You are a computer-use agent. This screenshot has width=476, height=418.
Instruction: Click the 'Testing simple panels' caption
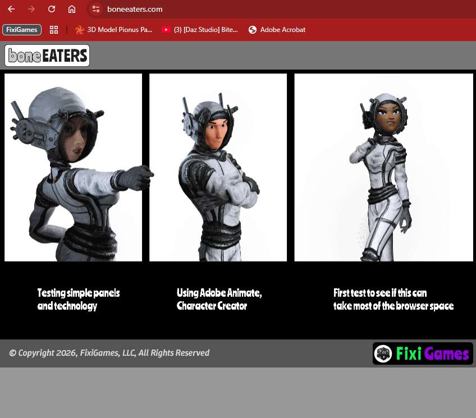[79, 299]
